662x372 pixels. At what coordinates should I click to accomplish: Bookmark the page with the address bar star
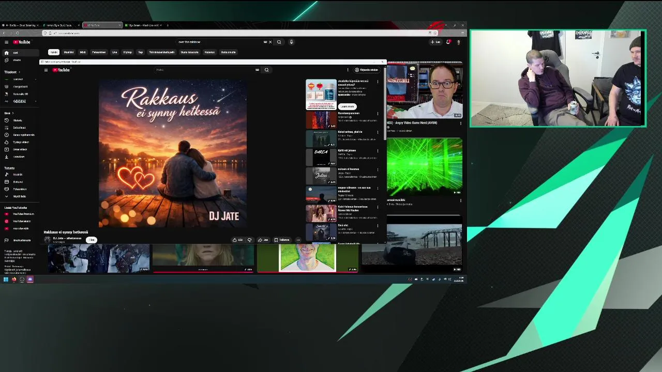[435, 33]
